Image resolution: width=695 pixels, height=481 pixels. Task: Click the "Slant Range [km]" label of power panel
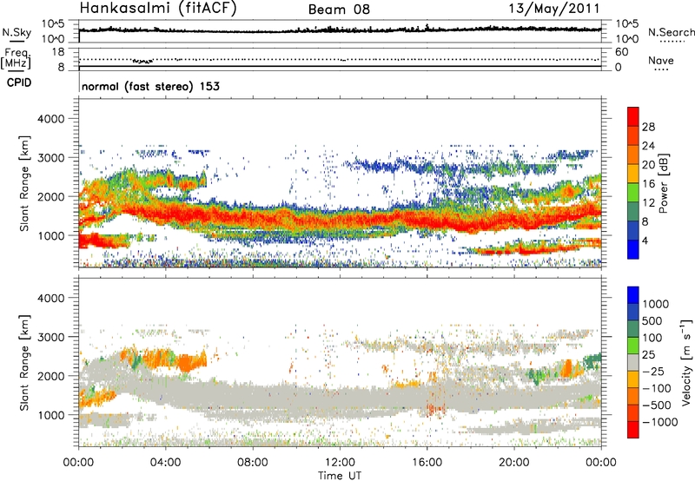coord(24,183)
